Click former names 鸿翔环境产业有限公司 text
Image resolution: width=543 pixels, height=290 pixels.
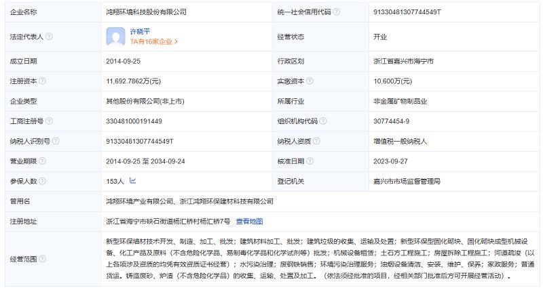coord(139,201)
